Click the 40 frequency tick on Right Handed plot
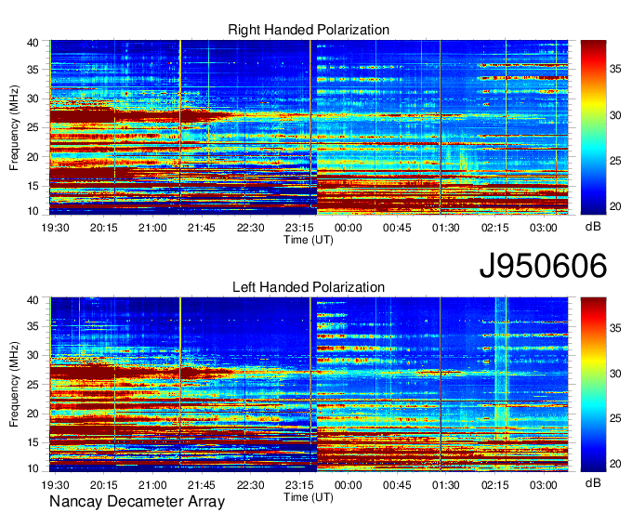The height and width of the screenshot is (513, 632). [x=33, y=43]
